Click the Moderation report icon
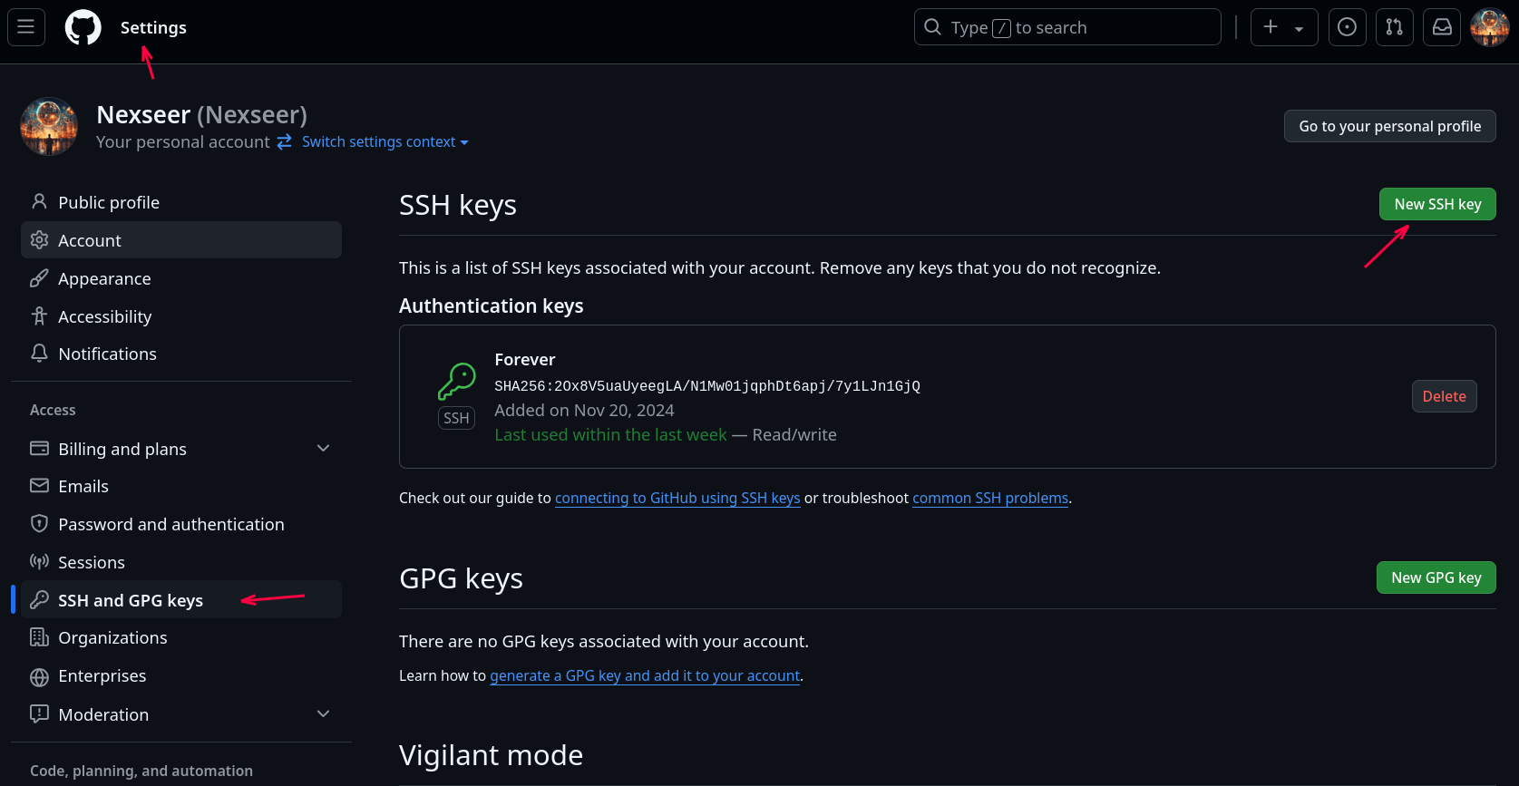1519x786 pixels. [39, 714]
